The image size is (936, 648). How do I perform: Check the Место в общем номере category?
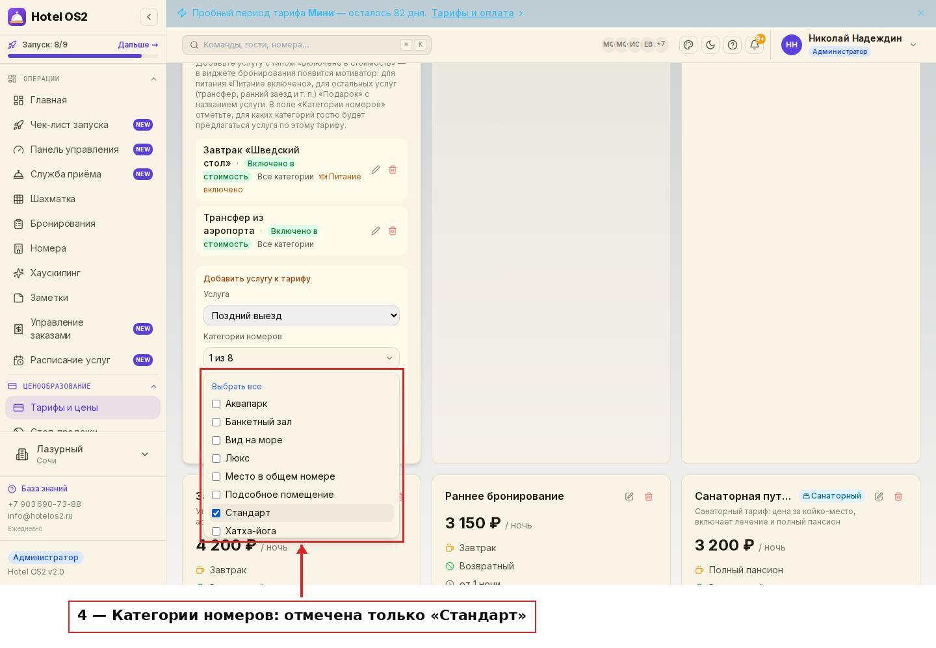pyautogui.click(x=216, y=477)
